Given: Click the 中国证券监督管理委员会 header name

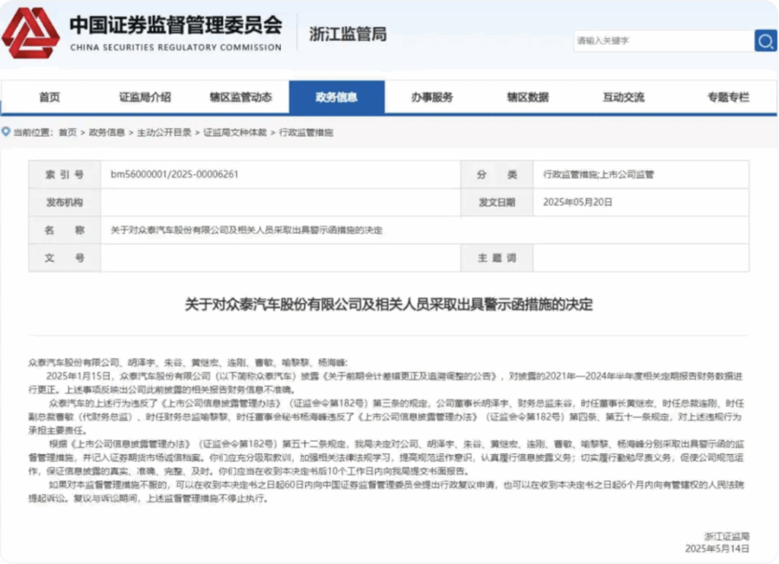Looking at the screenshot, I should (x=176, y=25).
